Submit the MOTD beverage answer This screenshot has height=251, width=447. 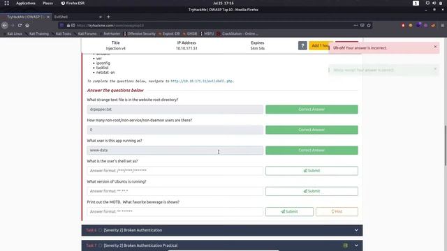289,212
